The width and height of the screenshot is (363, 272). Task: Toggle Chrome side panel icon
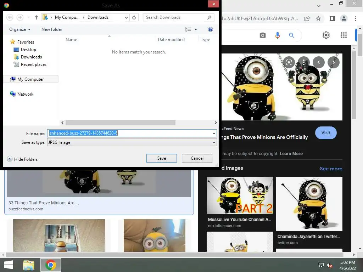click(333, 18)
